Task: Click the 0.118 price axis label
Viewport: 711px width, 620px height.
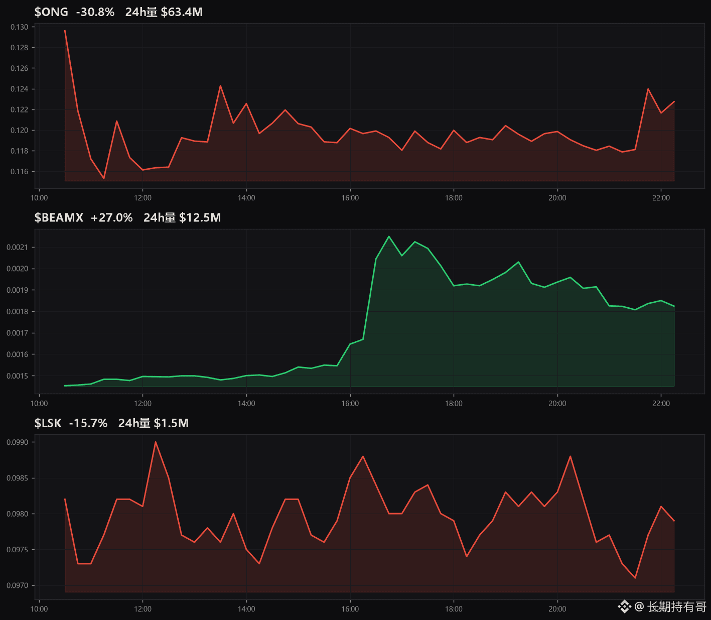Action: (x=20, y=151)
